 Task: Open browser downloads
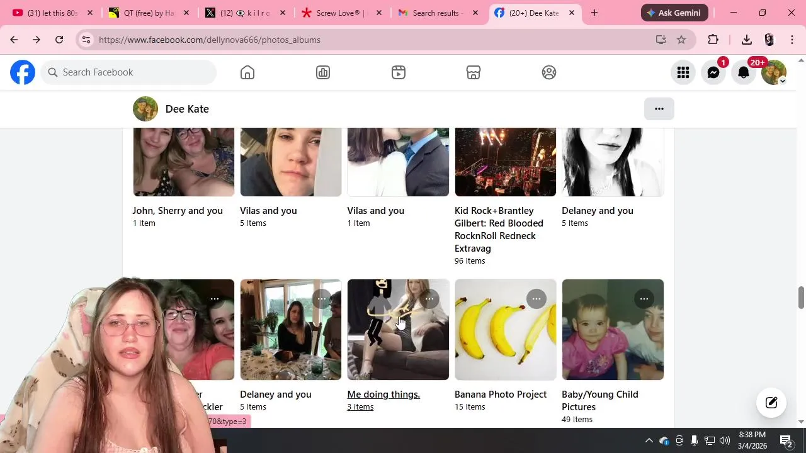pyautogui.click(x=747, y=40)
